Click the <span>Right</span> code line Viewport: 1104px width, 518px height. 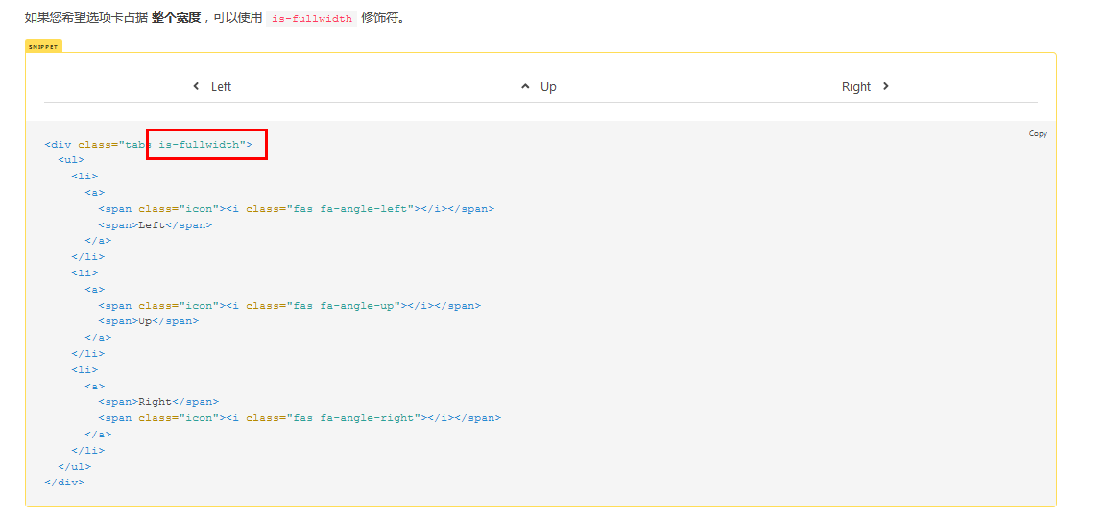158,402
